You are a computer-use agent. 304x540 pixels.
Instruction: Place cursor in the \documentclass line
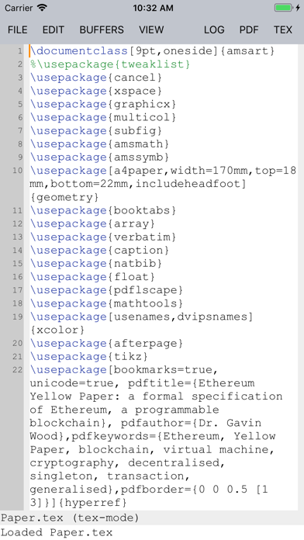153,51
